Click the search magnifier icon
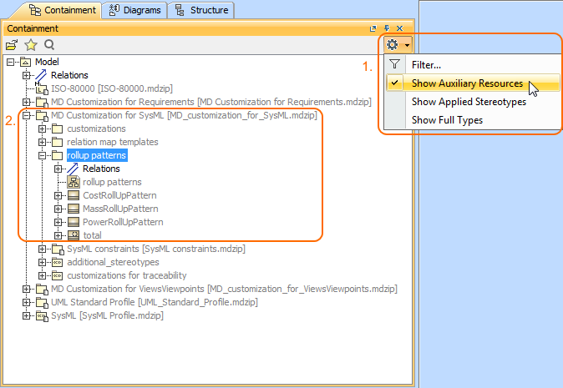The height and width of the screenshot is (388, 563). (x=49, y=45)
